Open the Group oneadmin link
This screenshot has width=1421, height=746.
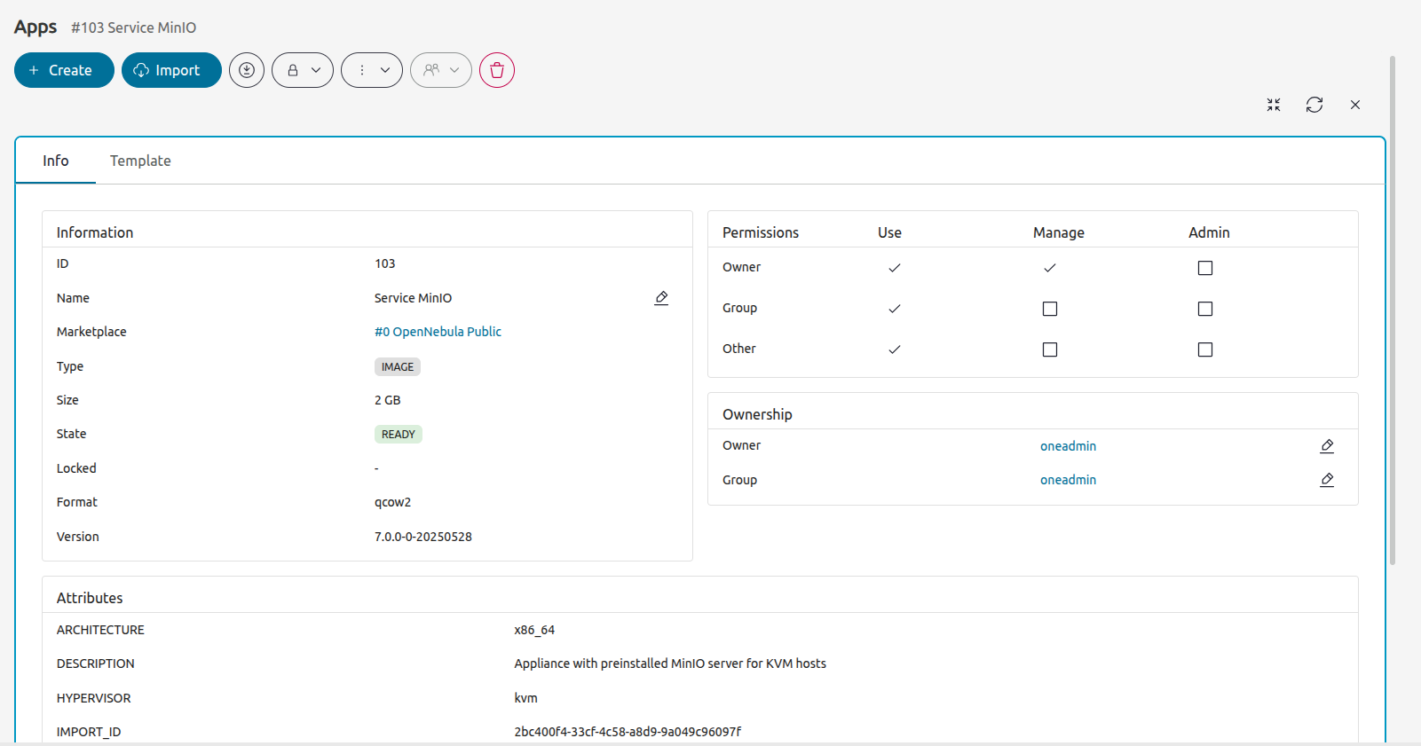[1068, 480]
